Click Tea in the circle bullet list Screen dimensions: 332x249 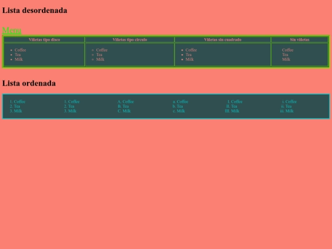99,55
